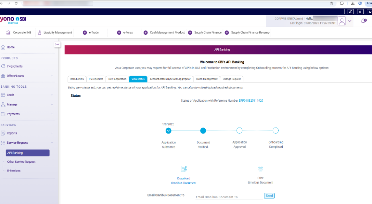The image size is (372, 204).
Task: Open Other Service Request in sidebar
Action: click(21, 162)
